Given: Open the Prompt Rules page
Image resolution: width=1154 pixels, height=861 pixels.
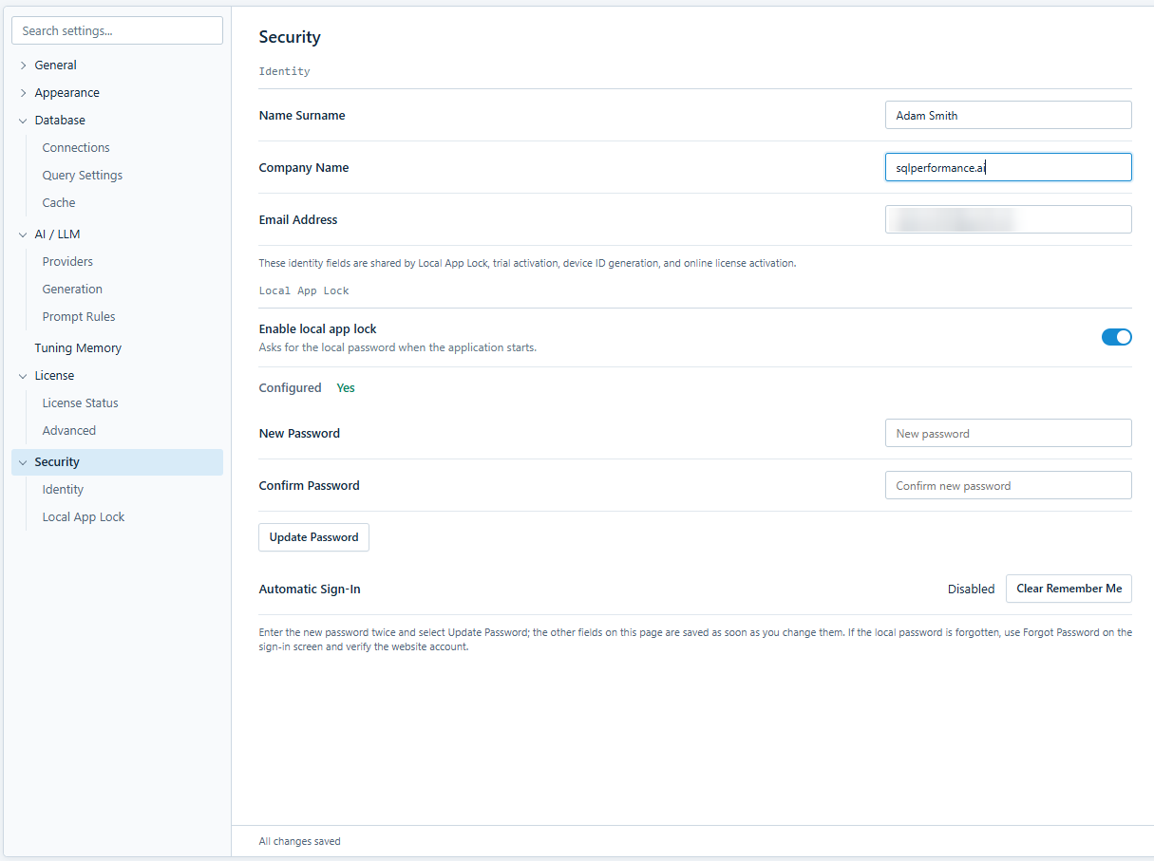Looking at the screenshot, I should pos(79,317).
